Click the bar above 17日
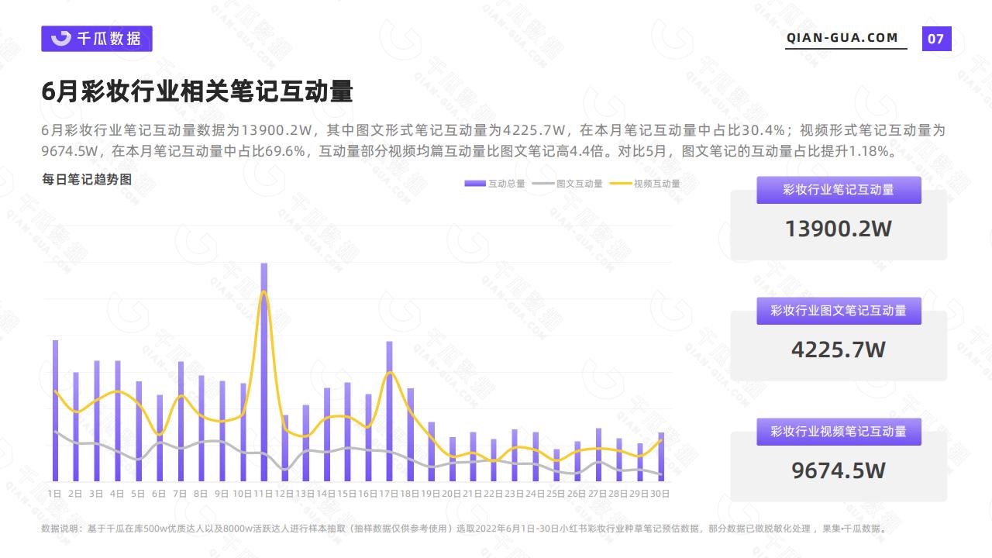 pos(389,412)
